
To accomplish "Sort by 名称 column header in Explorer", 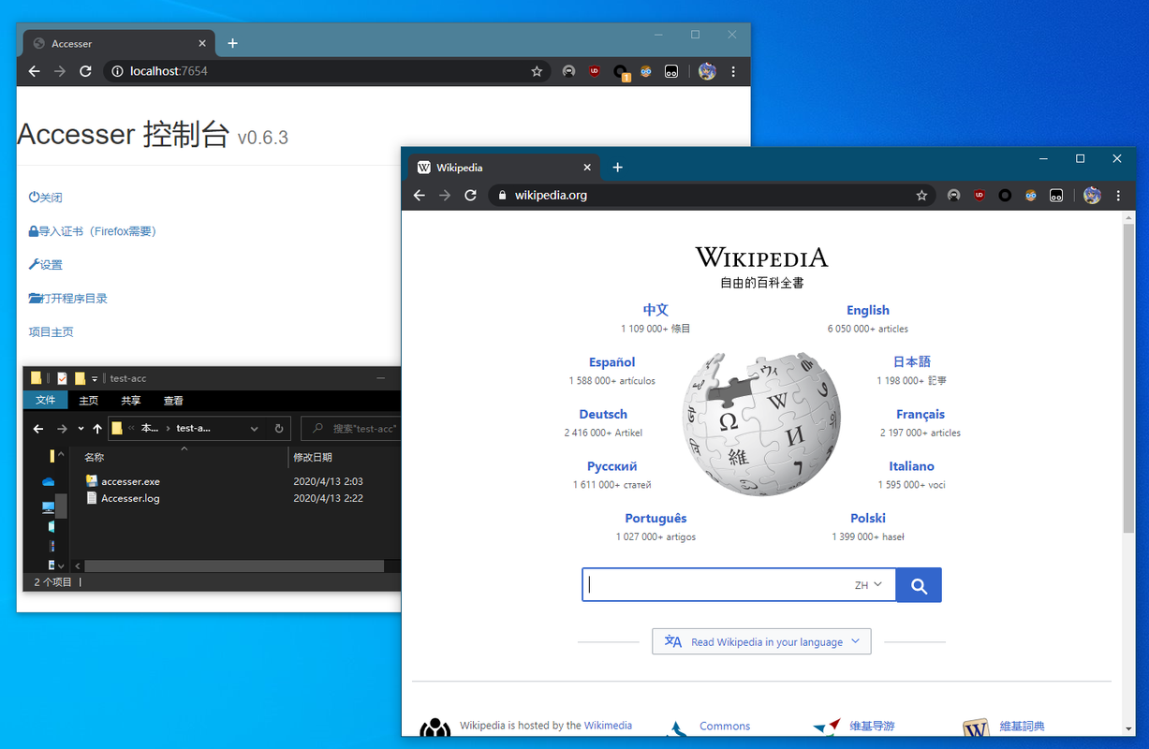I will coord(94,458).
